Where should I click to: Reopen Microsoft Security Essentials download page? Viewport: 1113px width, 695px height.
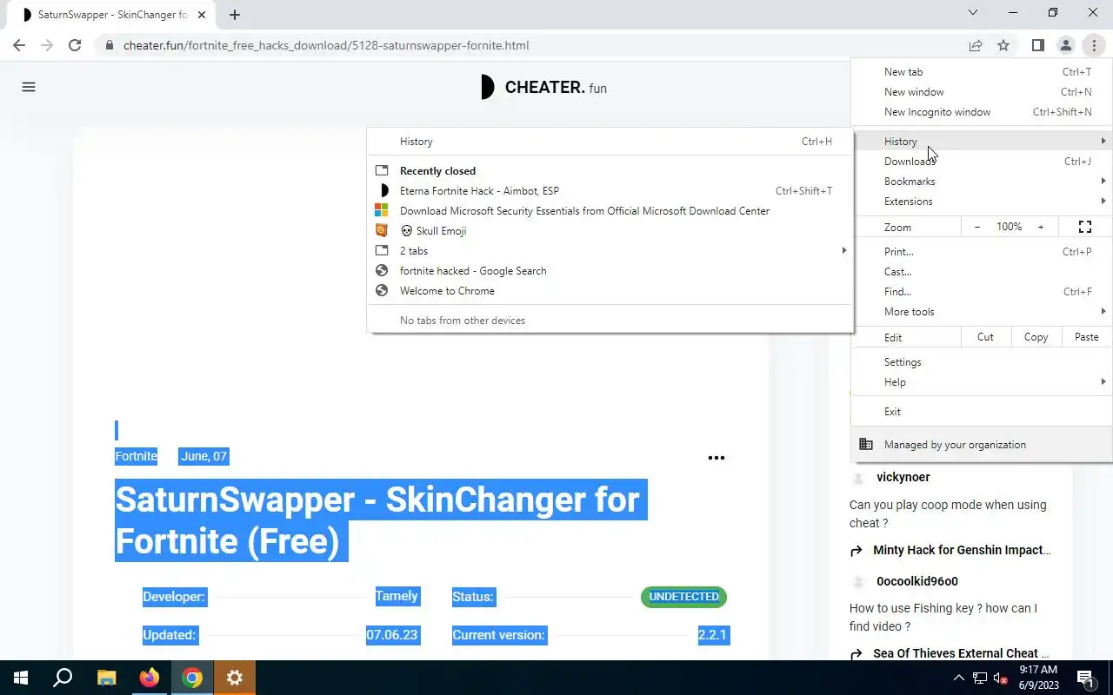pyautogui.click(x=610, y=211)
